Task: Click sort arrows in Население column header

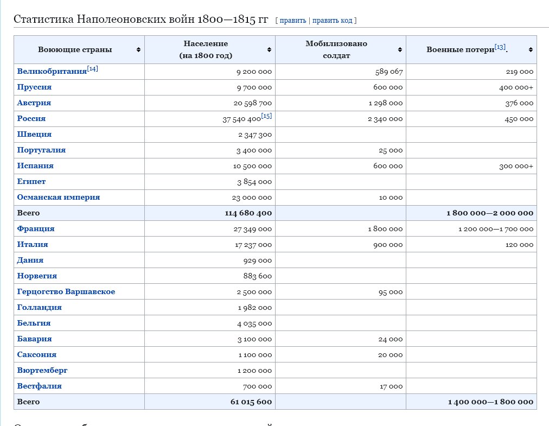Action: point(270,50)
